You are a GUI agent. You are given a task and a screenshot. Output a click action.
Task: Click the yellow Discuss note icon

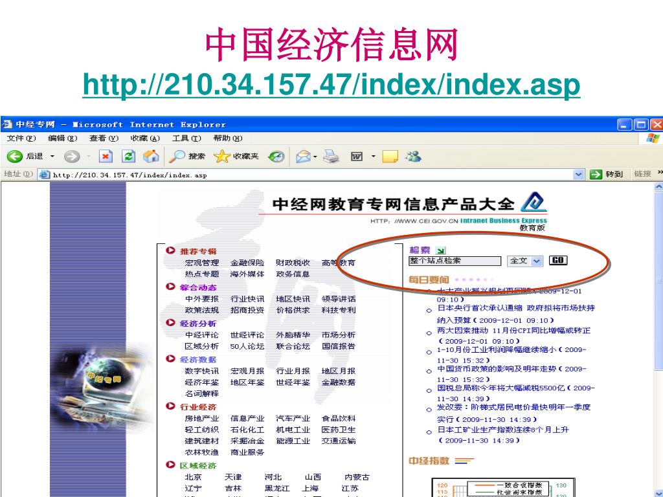tap(390, 157)
